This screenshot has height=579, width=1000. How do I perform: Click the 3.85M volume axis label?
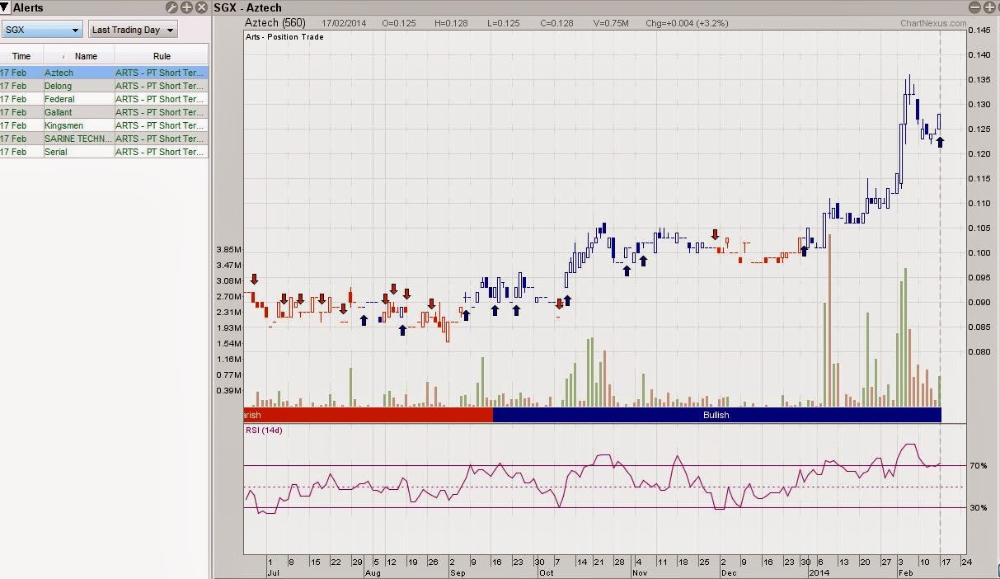coord(228,250)
